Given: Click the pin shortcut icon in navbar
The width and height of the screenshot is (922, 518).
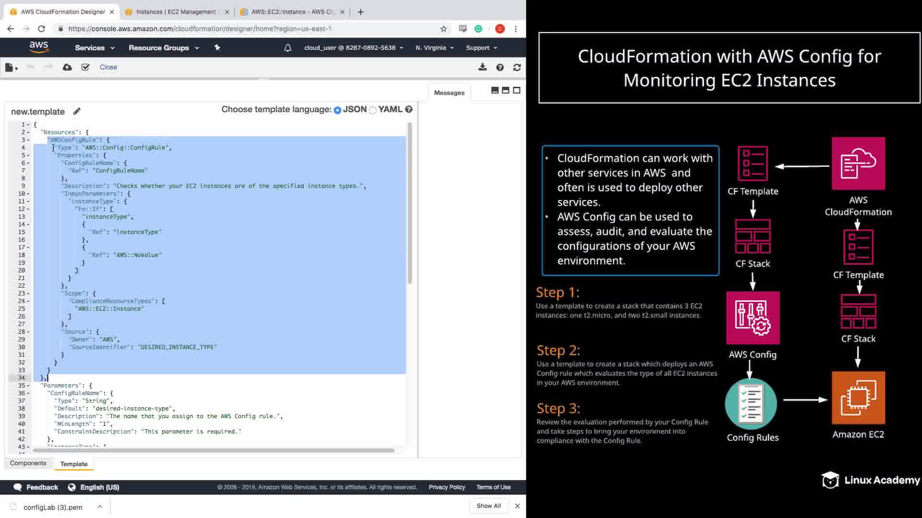Looking at the screenshot, I should (x=217, y=47).
